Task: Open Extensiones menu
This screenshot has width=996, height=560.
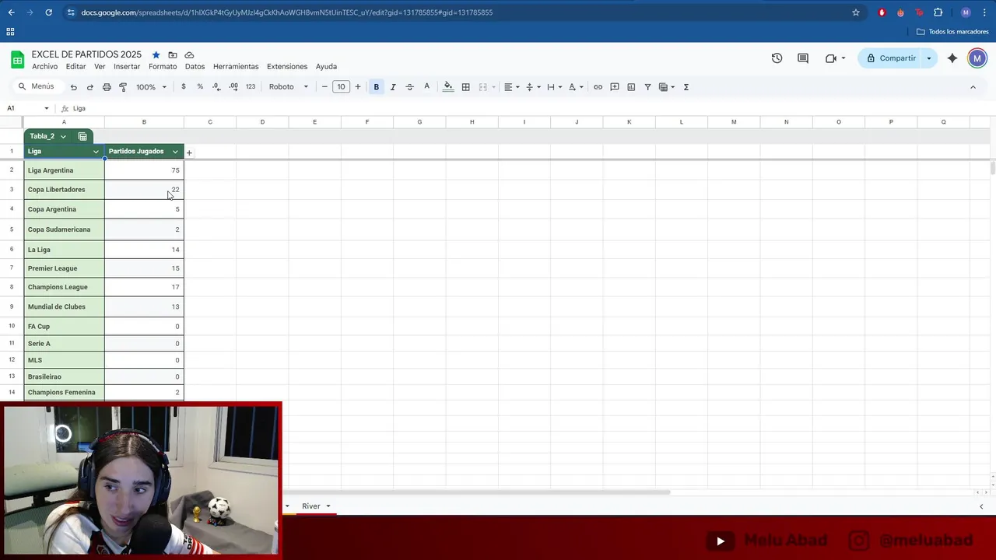Action: [287, 67]
